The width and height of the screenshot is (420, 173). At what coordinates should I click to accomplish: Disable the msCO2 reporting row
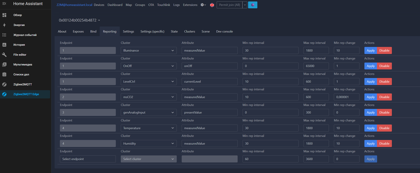point(385,97)
